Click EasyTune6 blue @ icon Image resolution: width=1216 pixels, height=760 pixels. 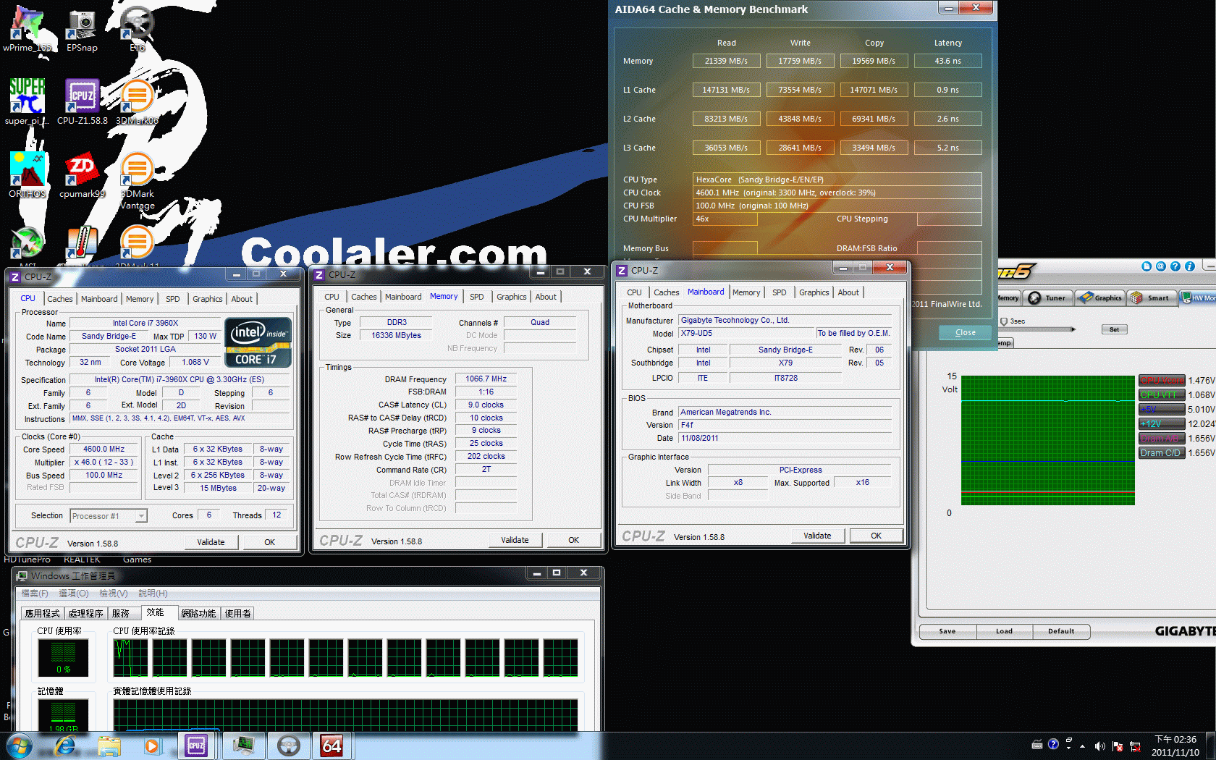1161,266
